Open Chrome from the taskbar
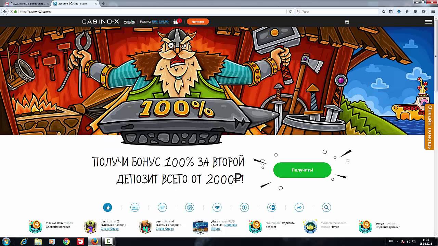The width and height of the screenshot is (438, 246). 66,242
